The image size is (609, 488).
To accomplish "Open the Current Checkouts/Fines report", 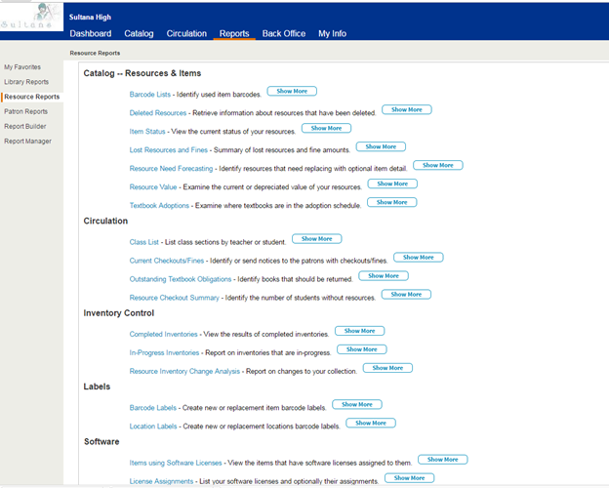I will (x=167, y=261).
